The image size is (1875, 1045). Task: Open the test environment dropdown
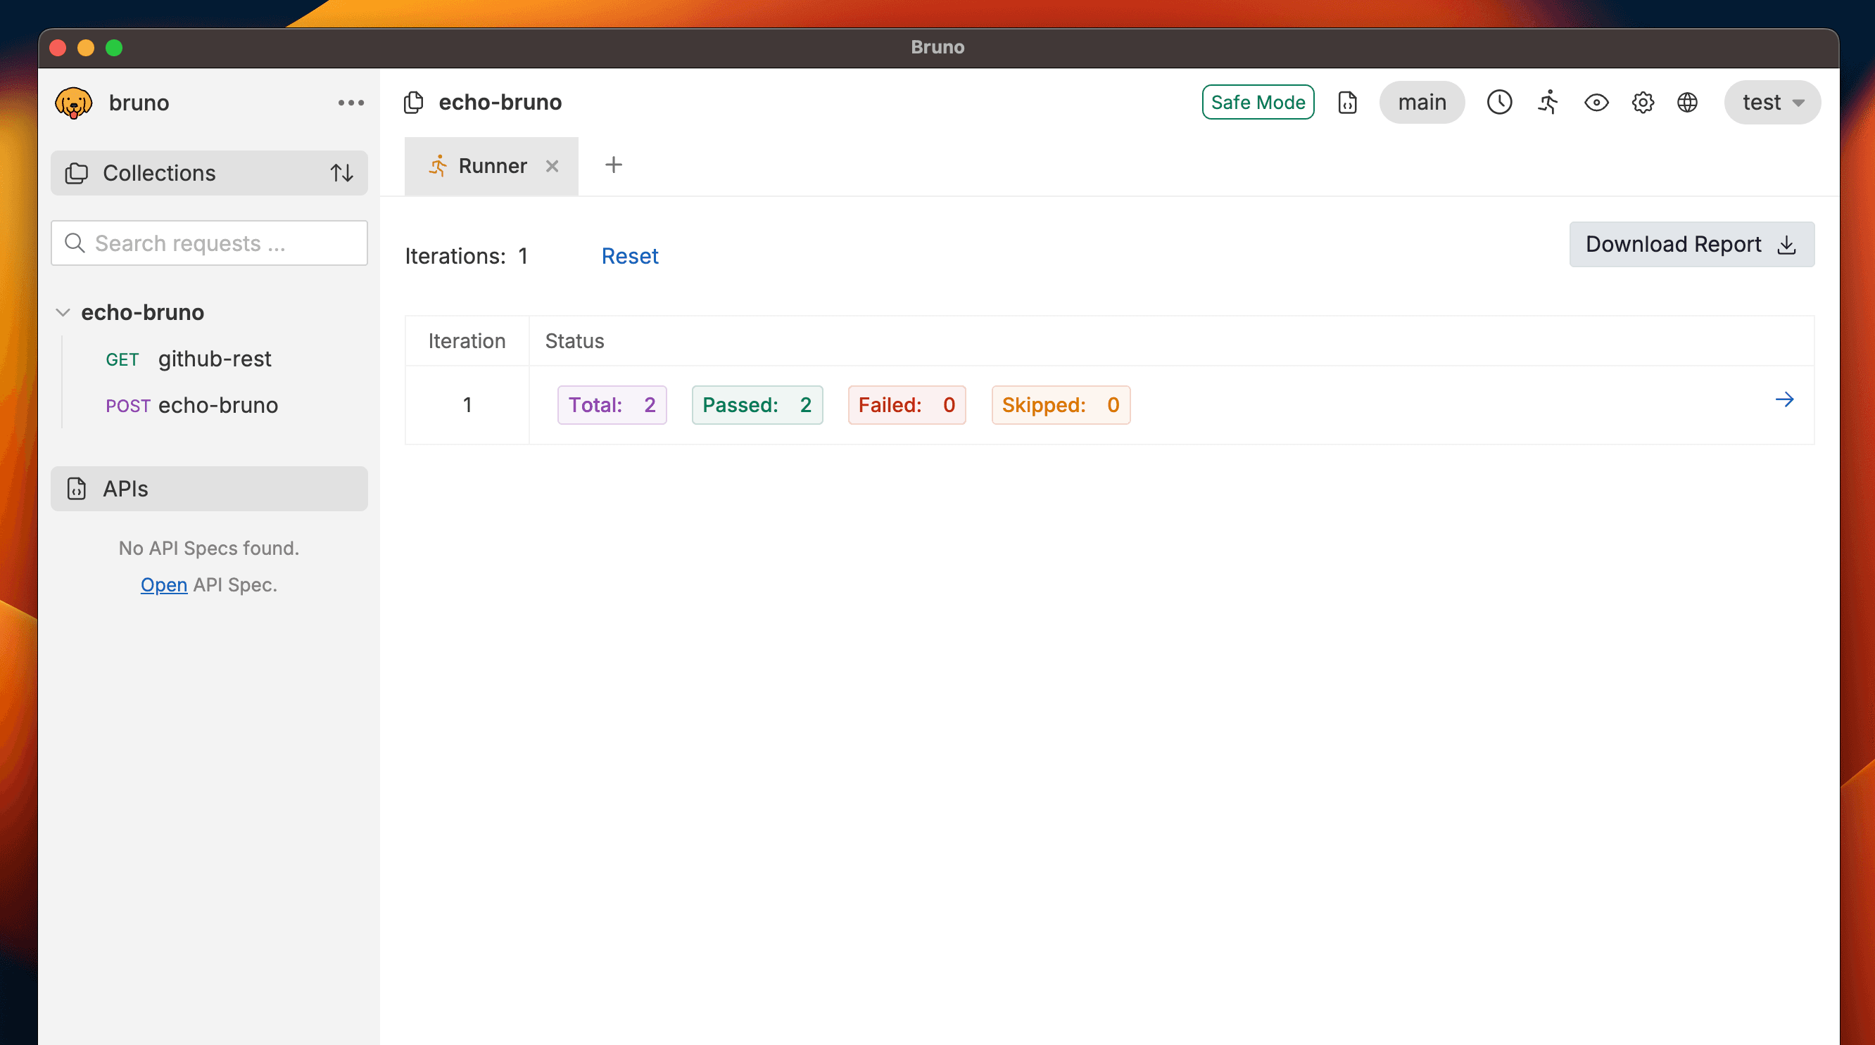[x=1772, y=103]
